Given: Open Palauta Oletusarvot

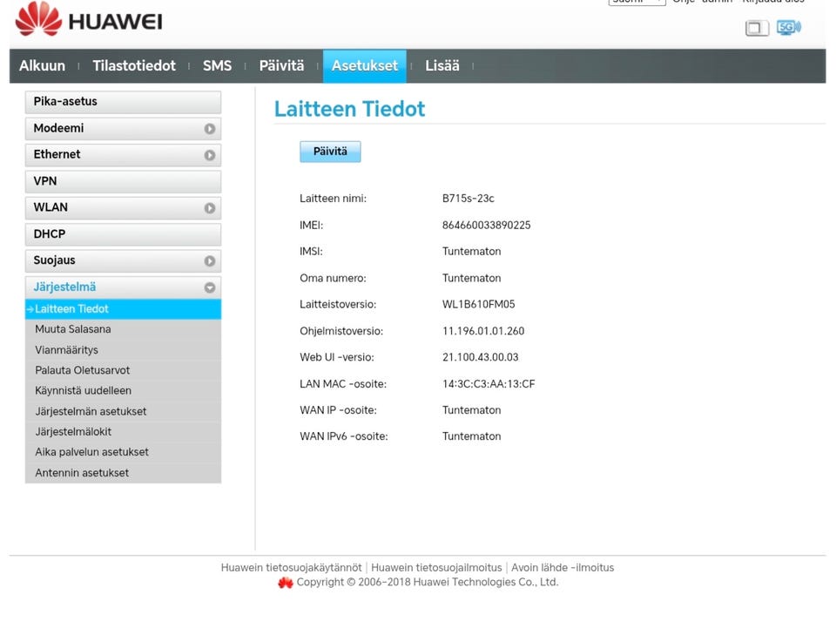Looking at the screenshot, I should tap(123, 370).
